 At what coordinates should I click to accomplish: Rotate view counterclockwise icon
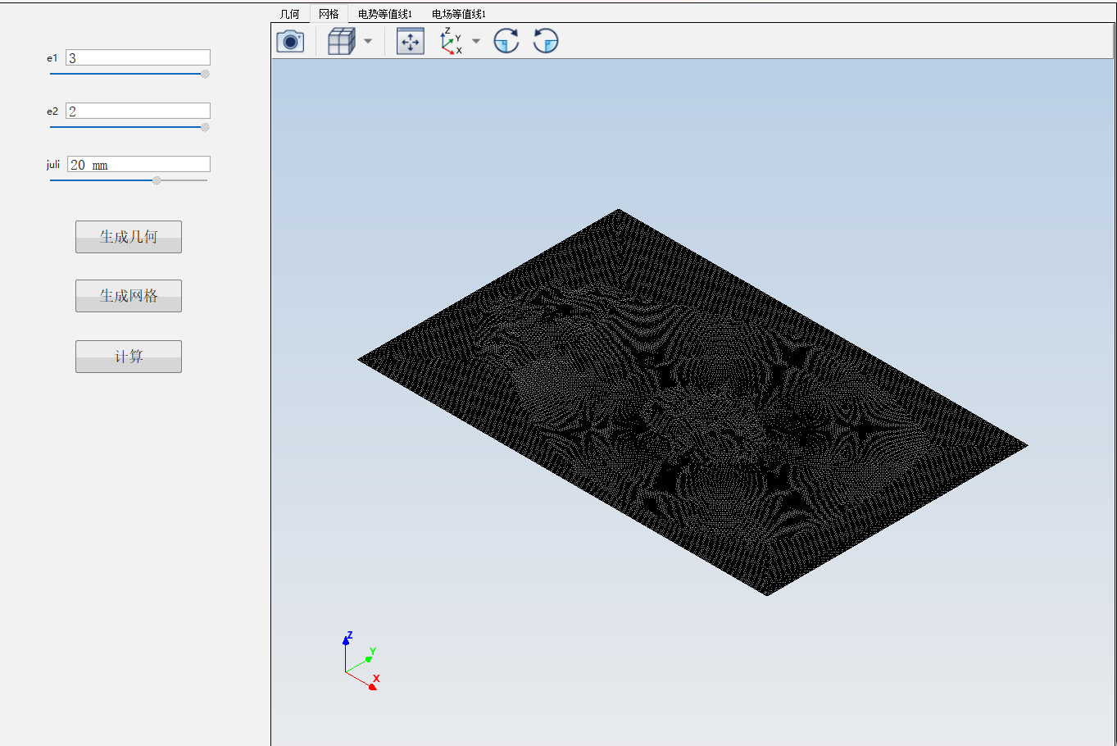point(546,41)
